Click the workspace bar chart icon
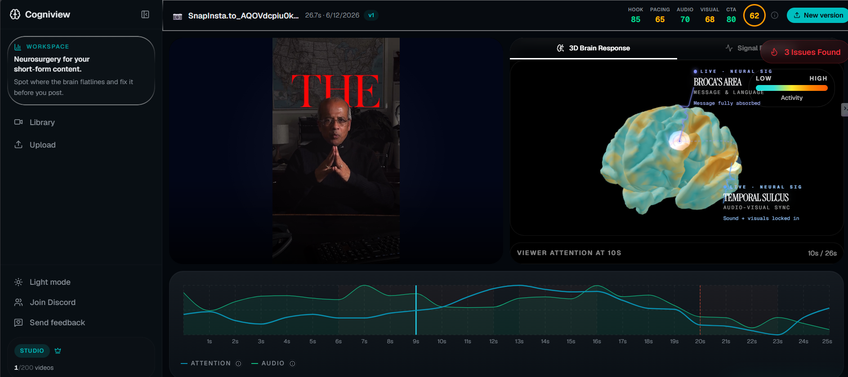This screenshot has width=848, height=377. click(x=18, y=47)
